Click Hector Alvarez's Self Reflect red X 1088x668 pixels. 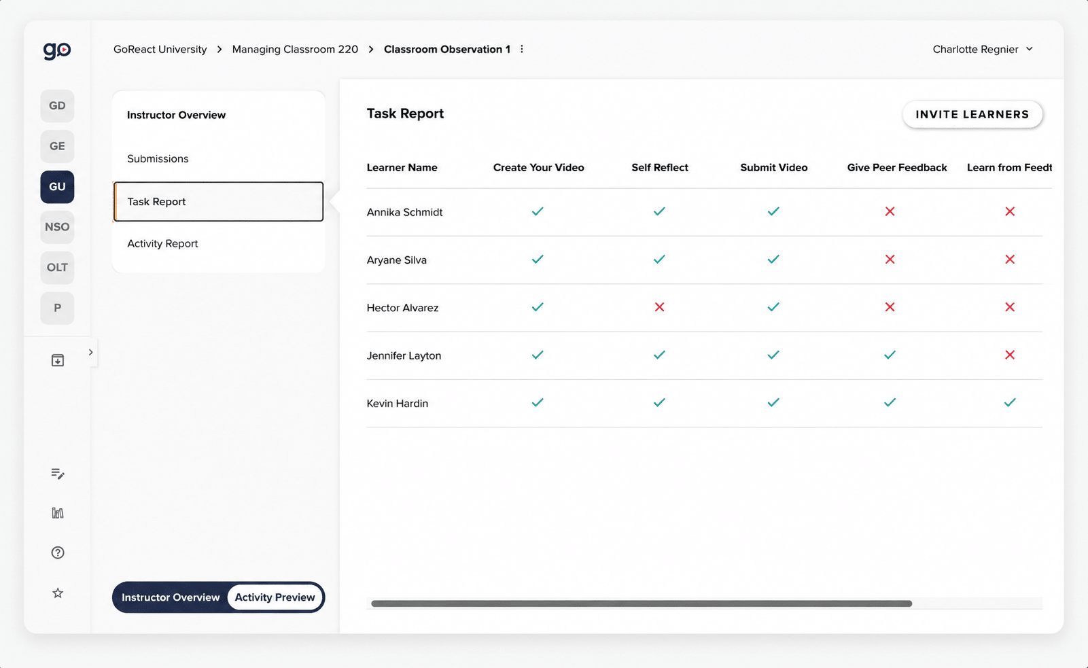pos(659,307)
